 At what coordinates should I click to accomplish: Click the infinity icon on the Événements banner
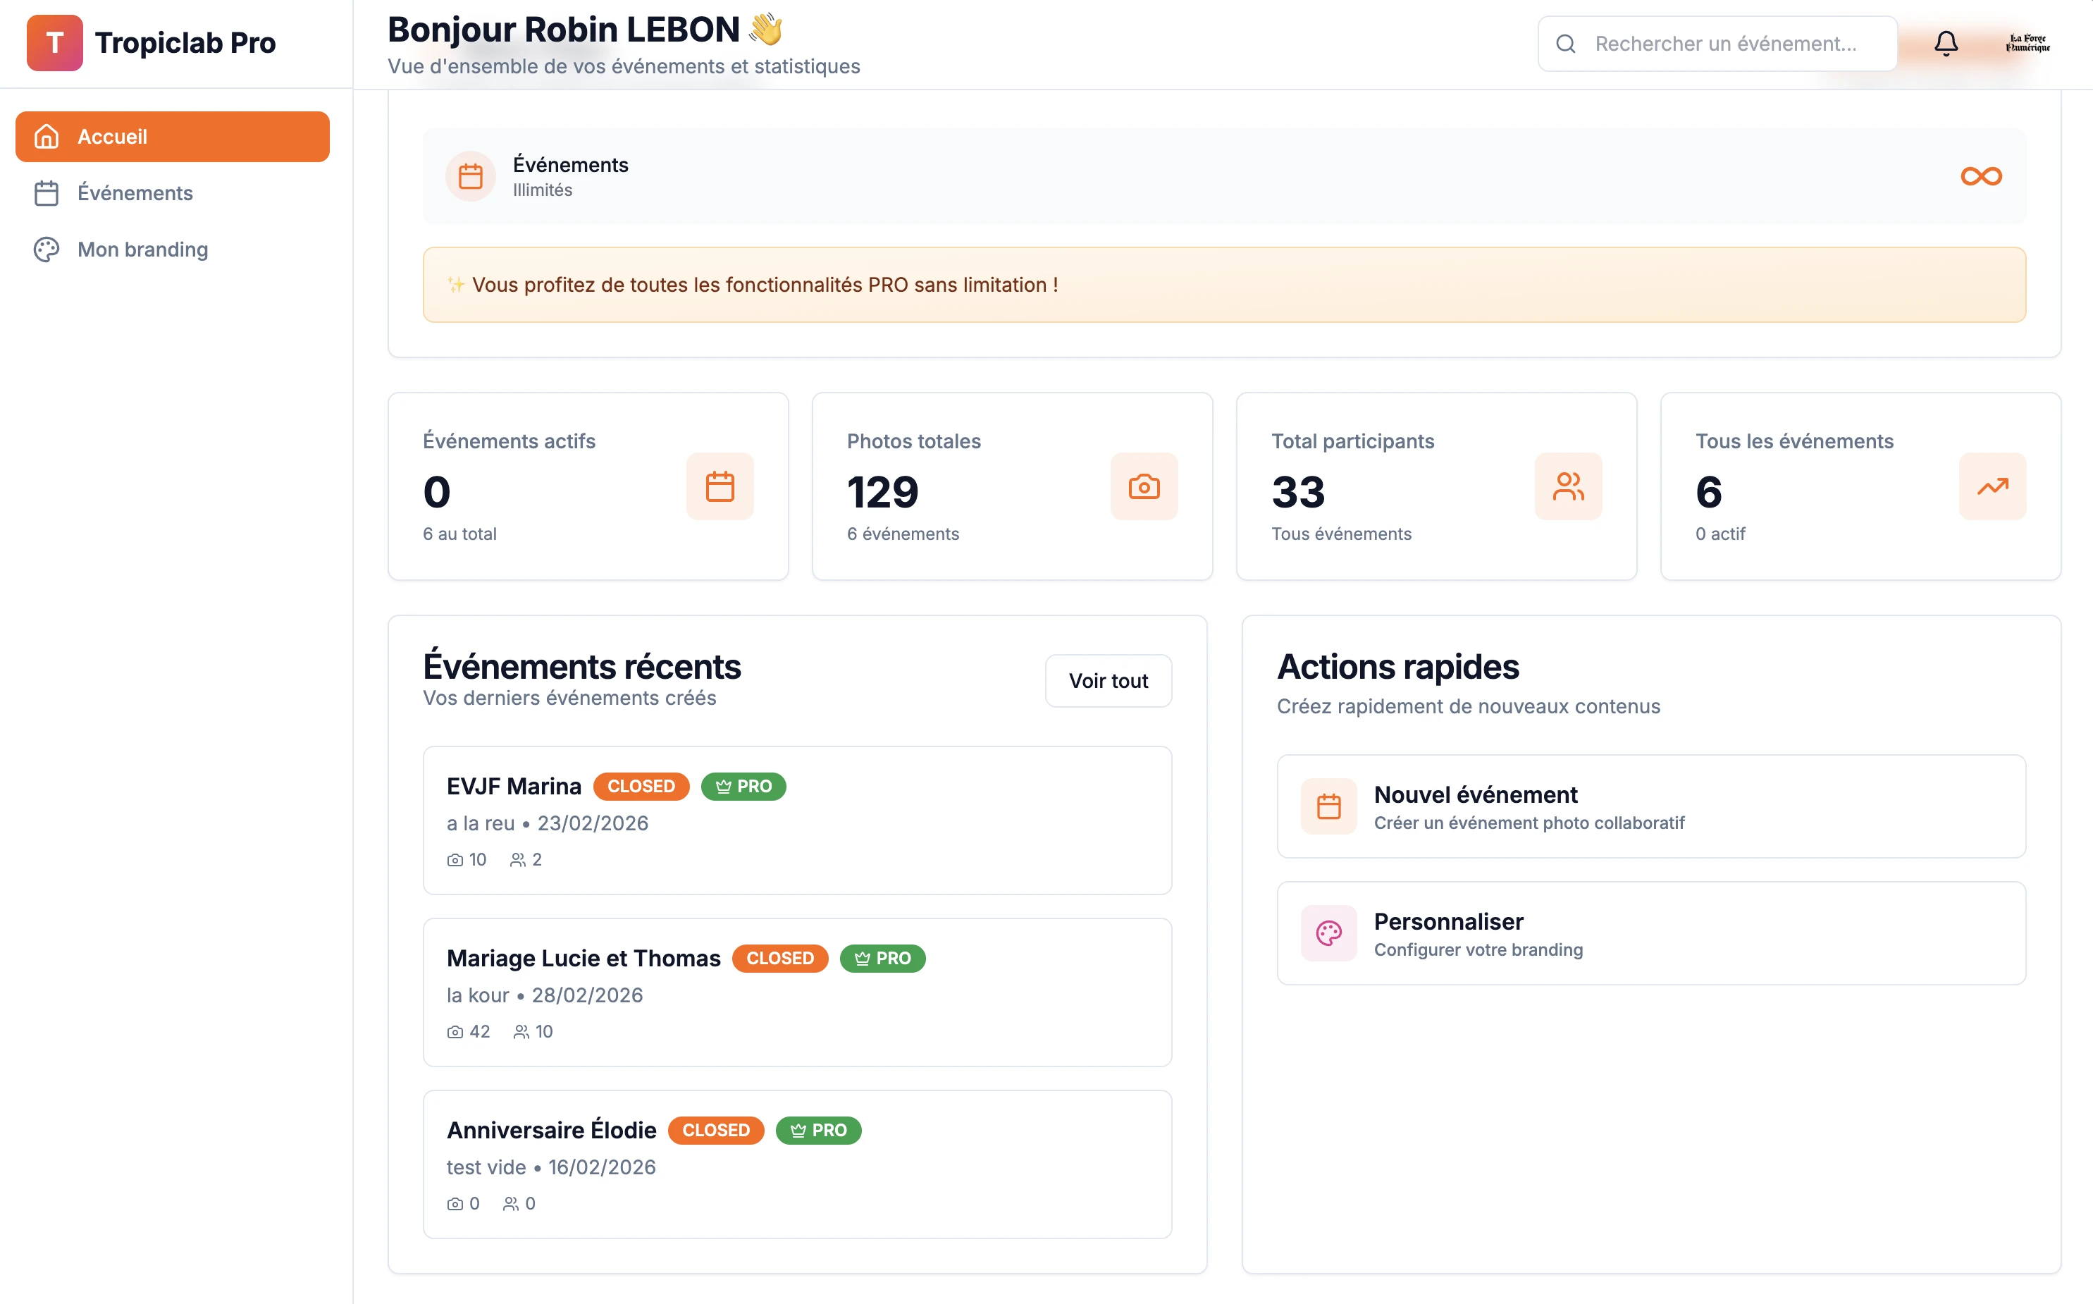1980,175
